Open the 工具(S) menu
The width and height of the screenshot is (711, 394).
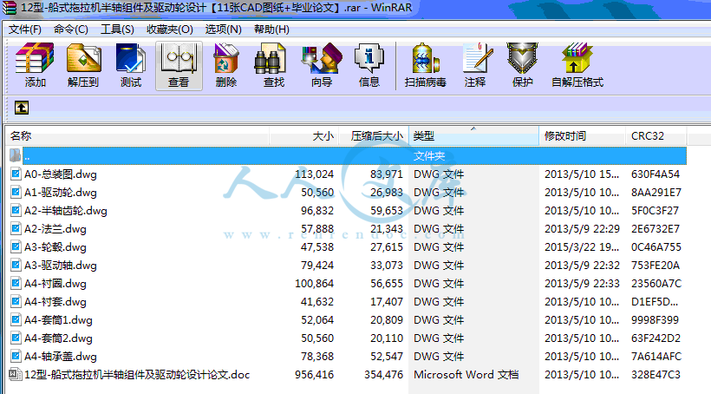[117, 29]
